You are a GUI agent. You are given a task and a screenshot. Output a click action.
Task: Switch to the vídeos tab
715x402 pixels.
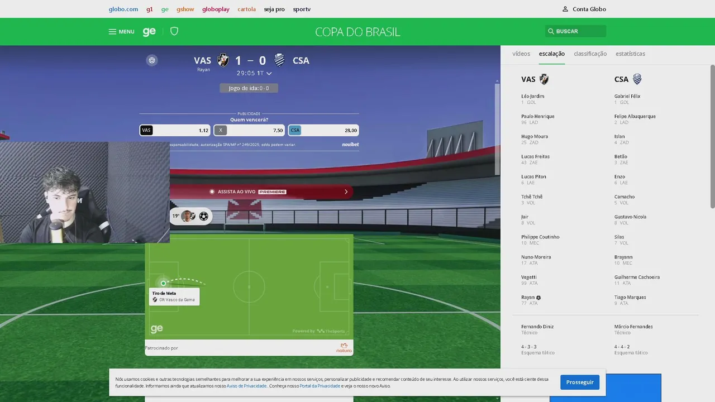click(x=521, y=54)
